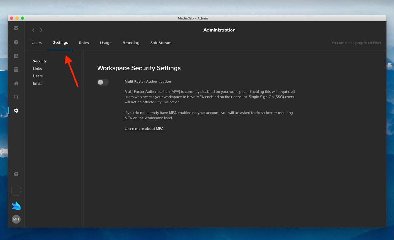Select the admin gear icon in sidebar
Image resolution: width=394 pixels, height=240 pixels.
[16, 110]
